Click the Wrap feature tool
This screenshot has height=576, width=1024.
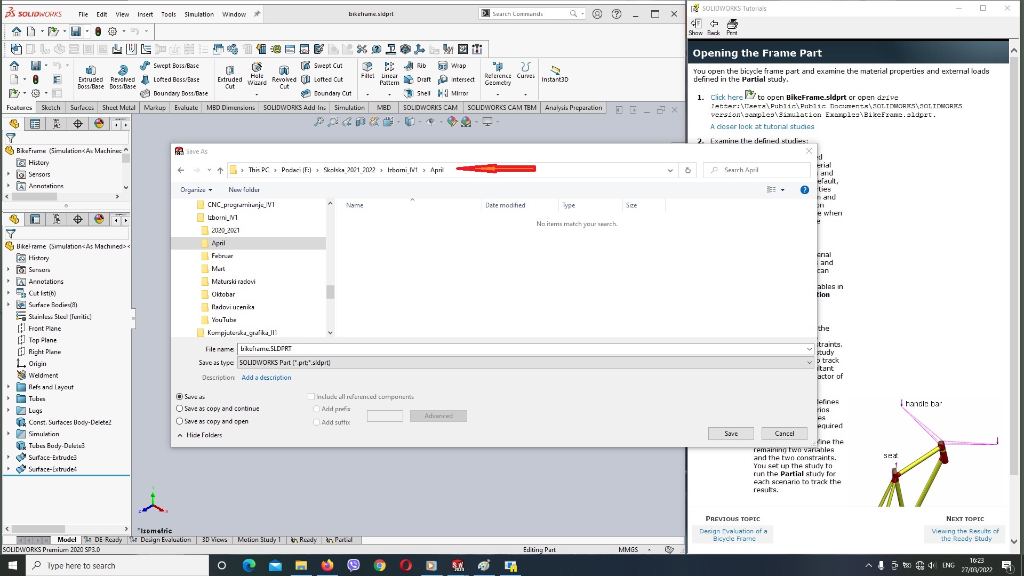452,66
